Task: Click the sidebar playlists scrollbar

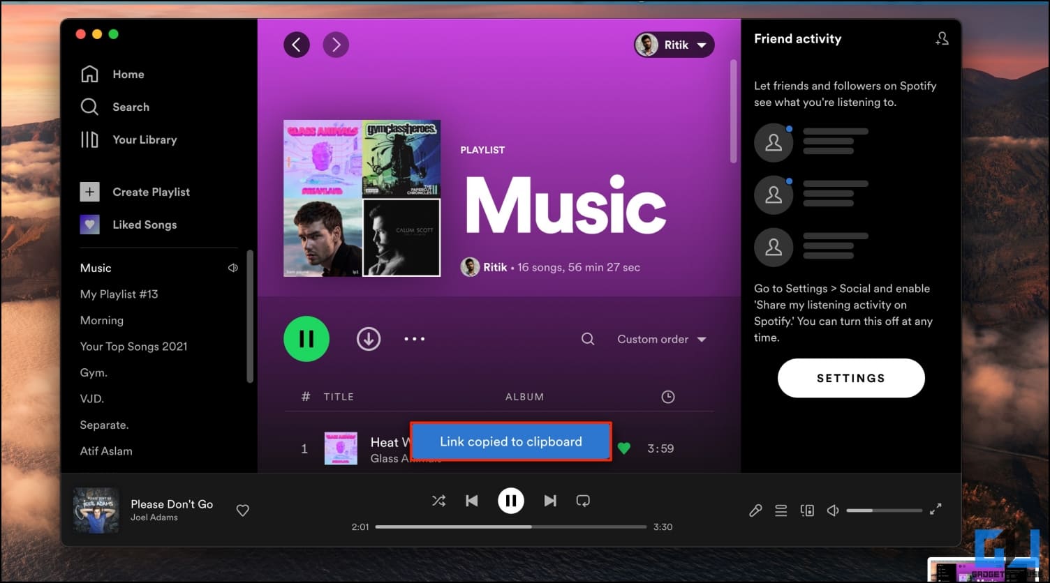Action: (x=250, y=317)
